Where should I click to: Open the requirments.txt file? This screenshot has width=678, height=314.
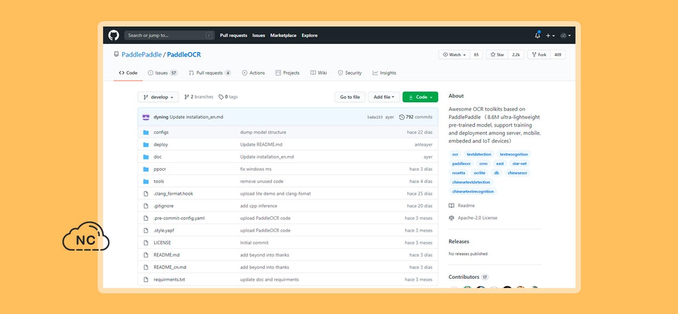point(169,279)
